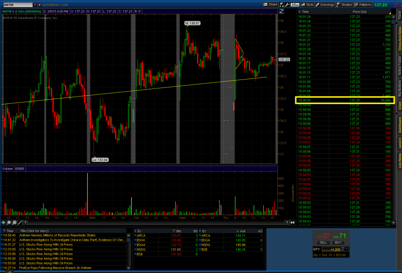Click the news list scroll-down arrow
This screenshot has width=402, height=273.
[x=129, y=268]
